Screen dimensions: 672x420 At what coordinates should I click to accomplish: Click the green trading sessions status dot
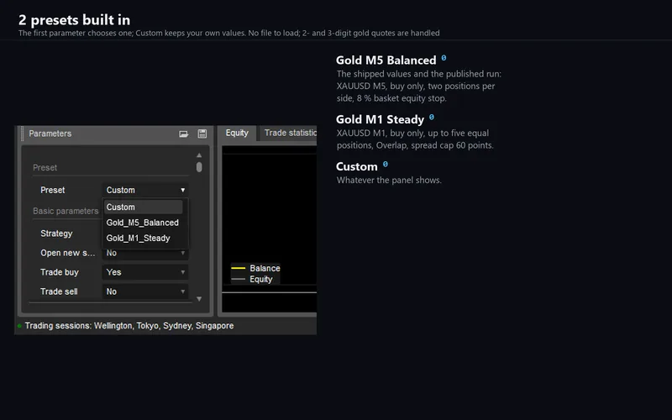click(19, 326)
